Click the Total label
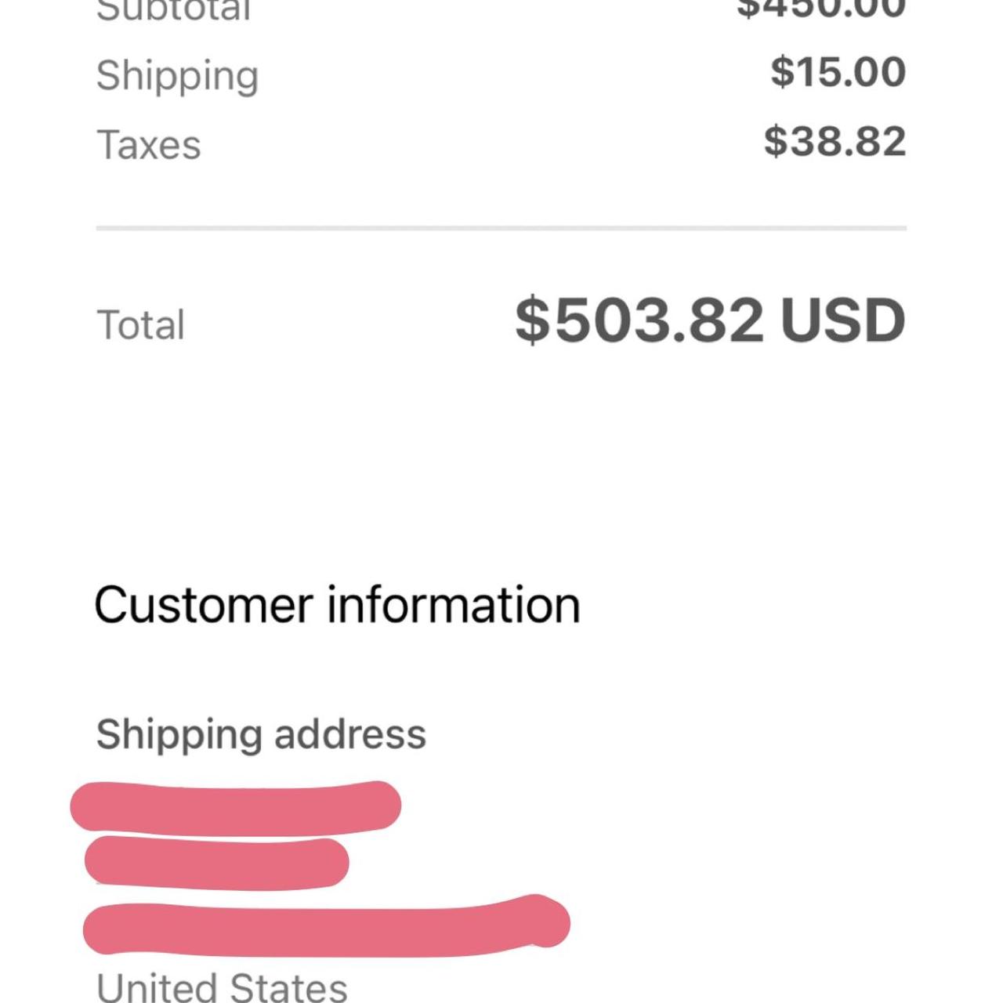The height and width of the screenshot is (1003, 1003). click(141, 325)
